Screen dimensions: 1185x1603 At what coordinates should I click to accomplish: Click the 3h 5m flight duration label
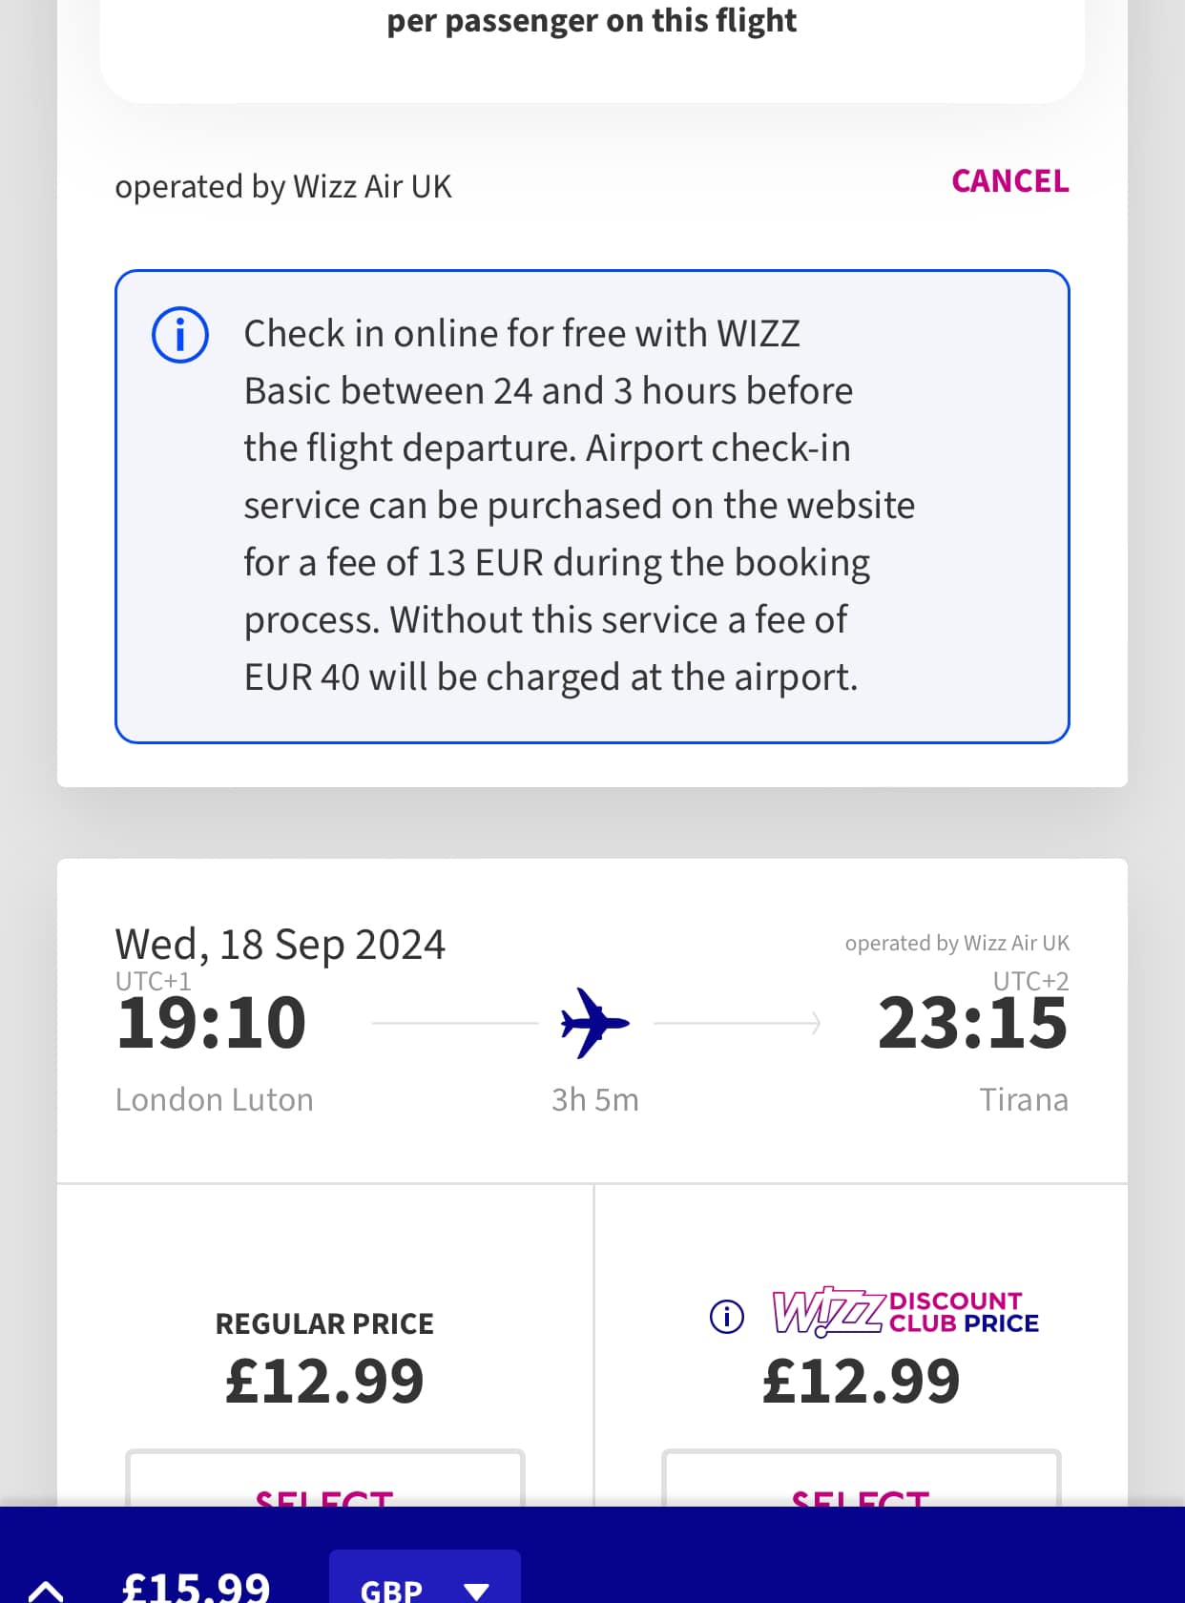pyautogui.click(x=595, y=1100)
